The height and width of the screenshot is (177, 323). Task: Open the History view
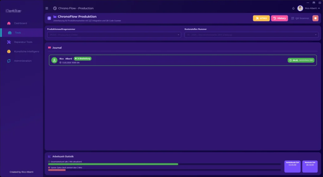279,18
